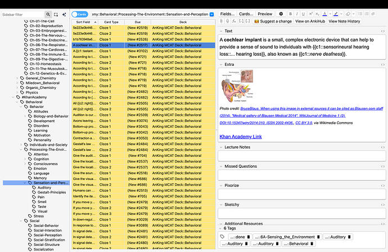Screen dimensions: 388x252
Task: Open Fields... dialog
Action: [x=227, y=14]
